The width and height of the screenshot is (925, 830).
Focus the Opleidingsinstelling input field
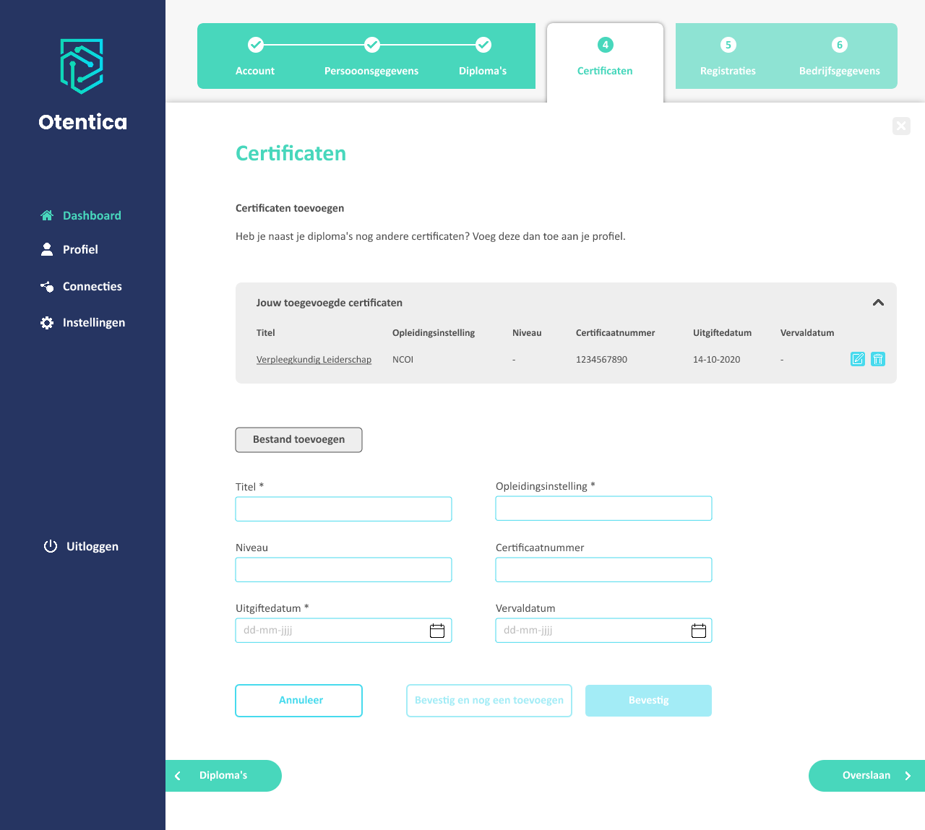coord(603,509)
